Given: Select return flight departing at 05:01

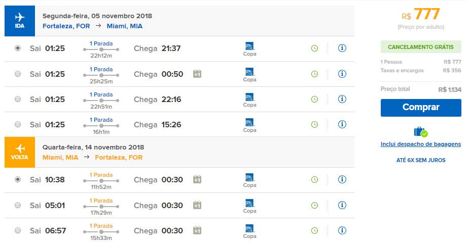Looking at the screenshot, I should pos(18,205).
